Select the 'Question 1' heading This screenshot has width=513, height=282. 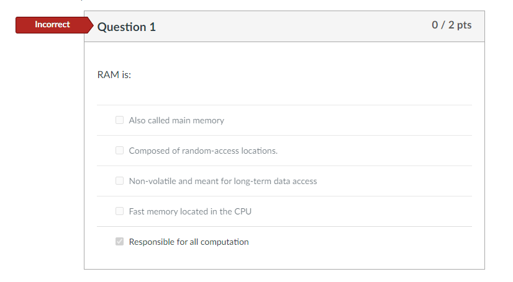coord(127,27)
